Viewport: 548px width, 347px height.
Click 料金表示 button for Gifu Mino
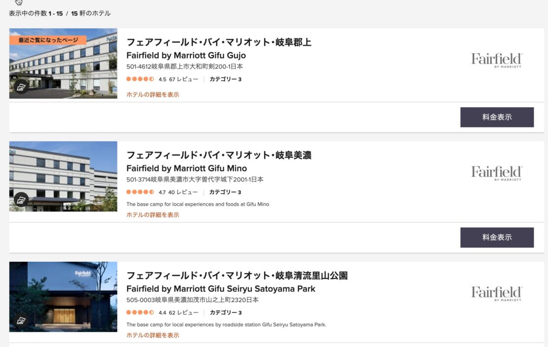point(497,237)
